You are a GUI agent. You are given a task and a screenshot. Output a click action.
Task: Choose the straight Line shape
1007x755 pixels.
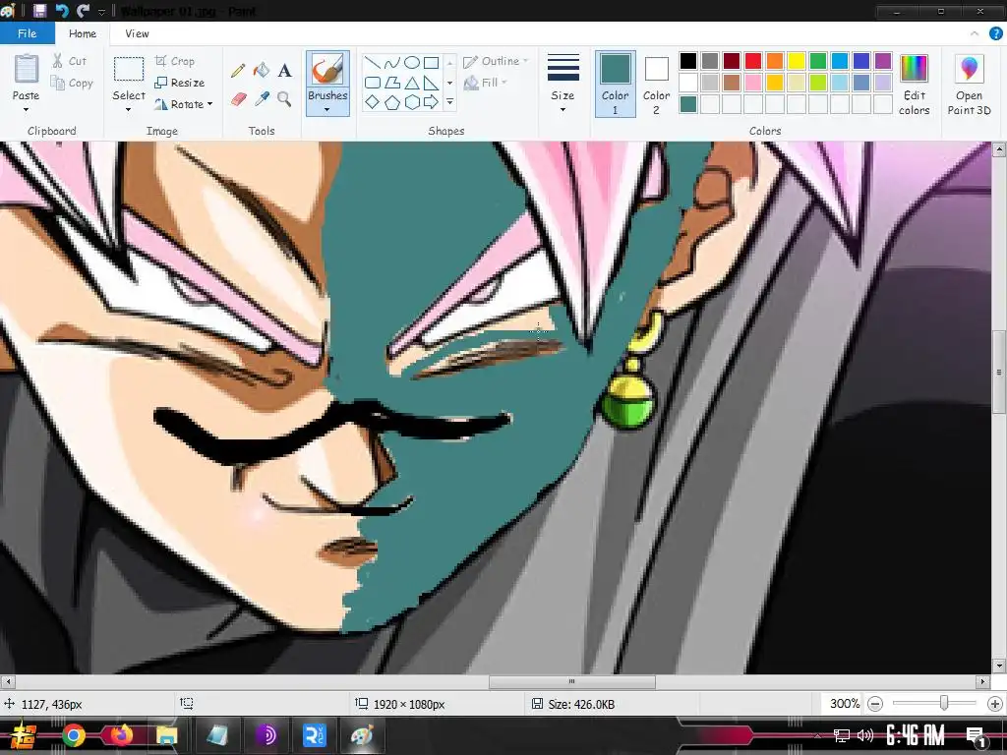pos(373,63)
